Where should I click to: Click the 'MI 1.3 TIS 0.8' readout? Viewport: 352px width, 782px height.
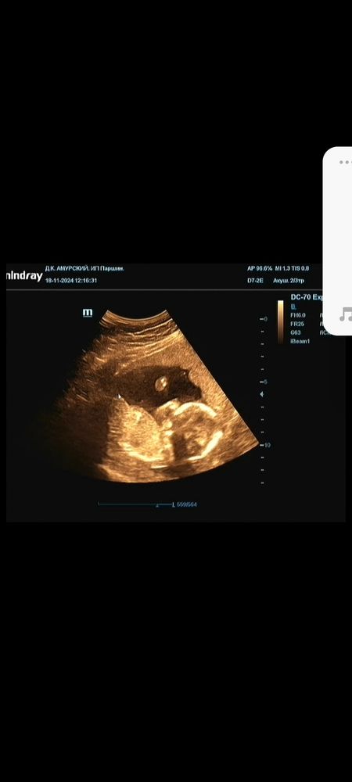pyautogui.click(x=293, y=268)
